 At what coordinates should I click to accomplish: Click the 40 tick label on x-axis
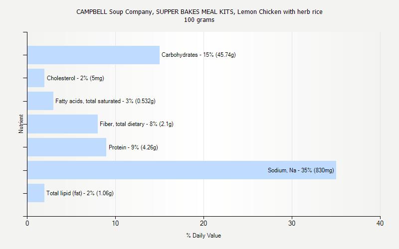[x=380, y=224]
